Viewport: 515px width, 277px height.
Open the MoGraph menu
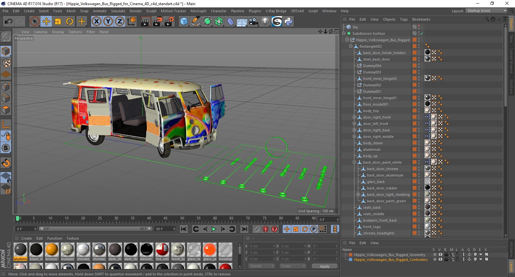pos(198,11)
